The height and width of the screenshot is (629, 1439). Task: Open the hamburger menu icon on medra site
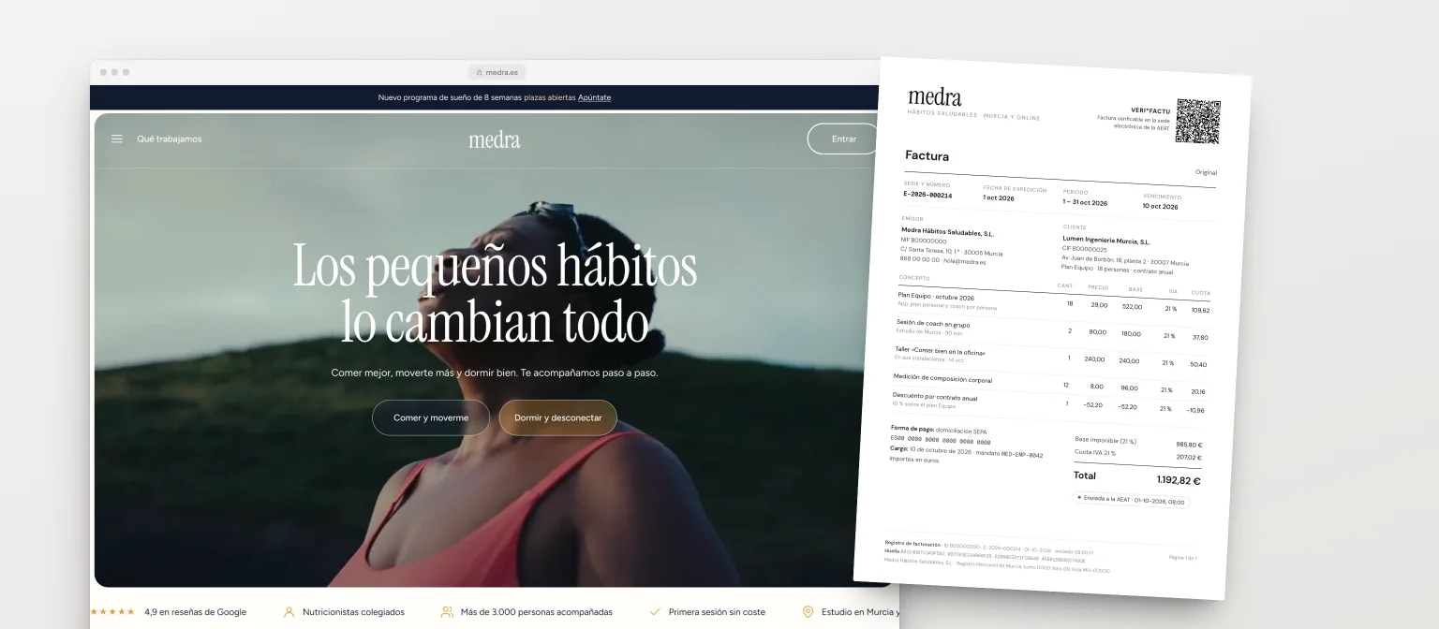(117, 139)
